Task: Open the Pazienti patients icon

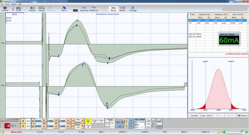Action: point(5,9)
